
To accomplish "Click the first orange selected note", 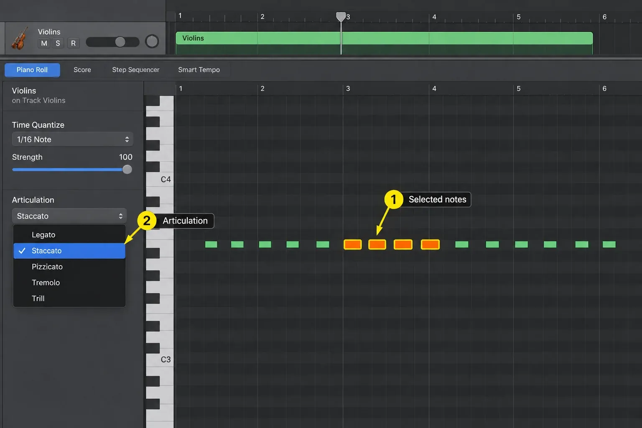I will [x=352, y=245].
